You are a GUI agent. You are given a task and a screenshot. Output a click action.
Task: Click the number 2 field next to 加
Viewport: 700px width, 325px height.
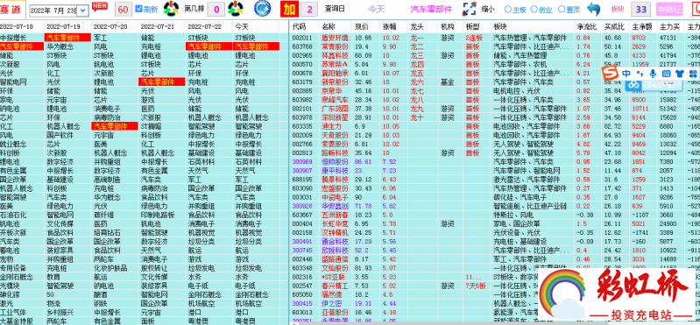tap(309, 9)
